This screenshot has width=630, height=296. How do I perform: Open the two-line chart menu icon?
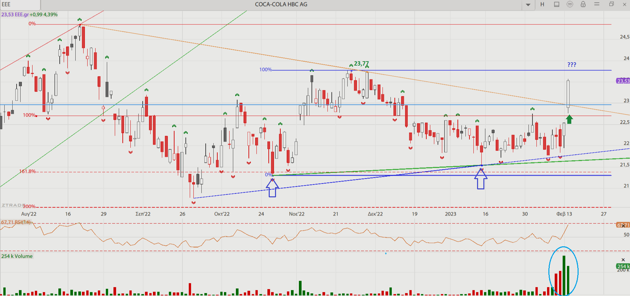[x=597, y=4]
